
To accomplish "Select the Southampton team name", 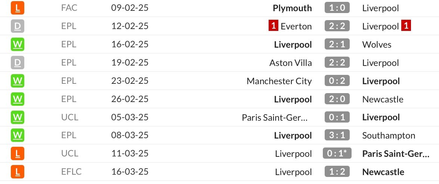I will coord(389,136).
